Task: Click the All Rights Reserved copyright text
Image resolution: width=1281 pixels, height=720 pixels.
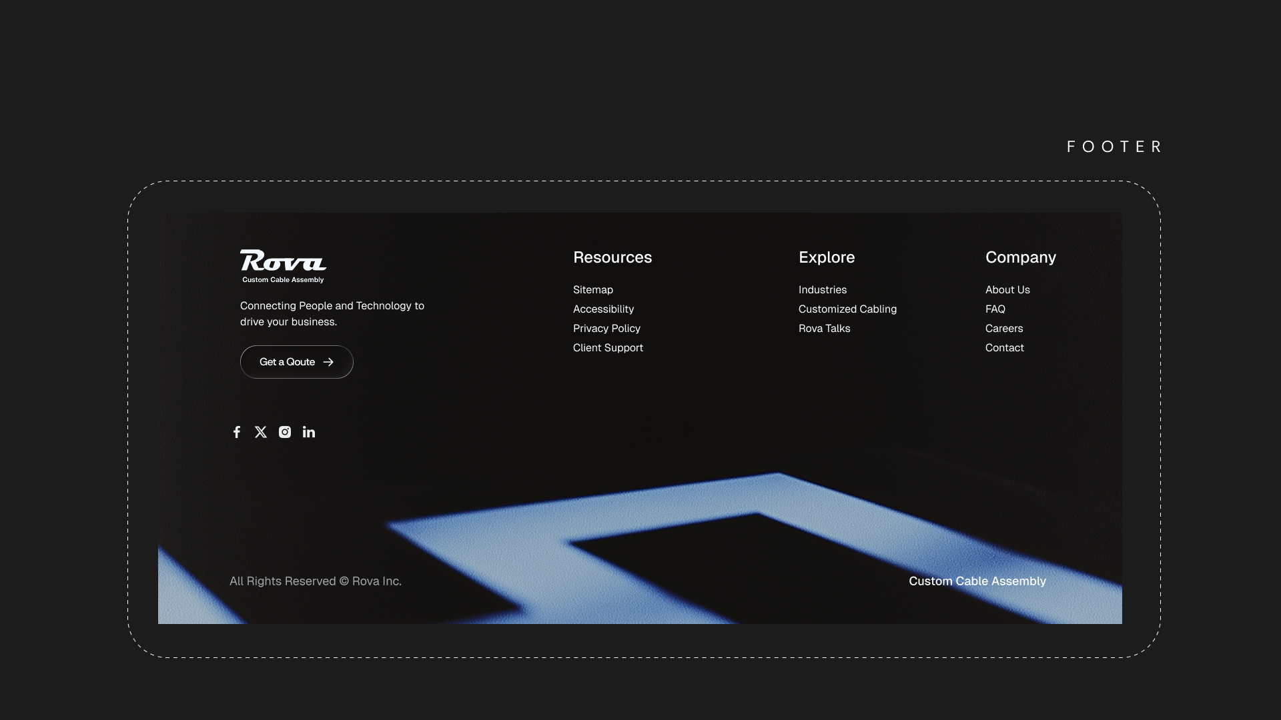Action: (x=316, y=581)
